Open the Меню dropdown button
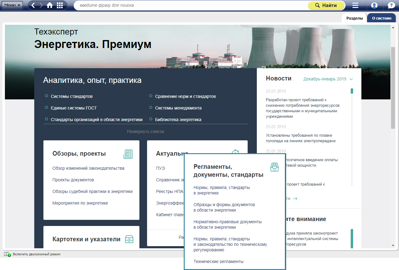Image resolution: width=399 pixels, height=270 pixels. [12, 5]
